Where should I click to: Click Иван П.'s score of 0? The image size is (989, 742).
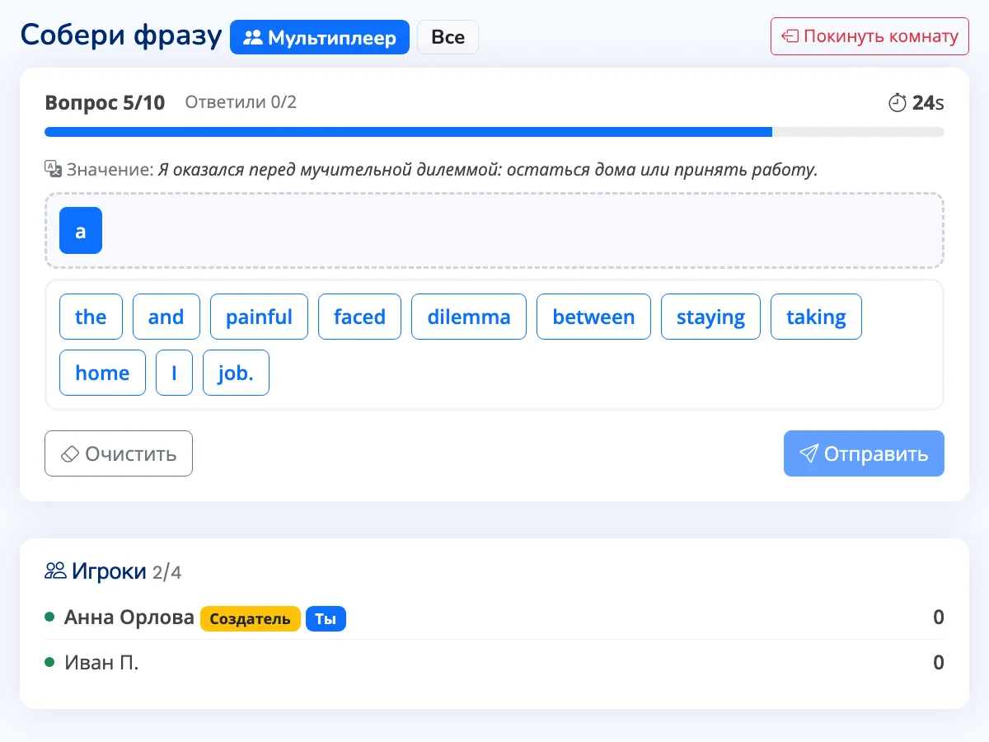(939, 663)
